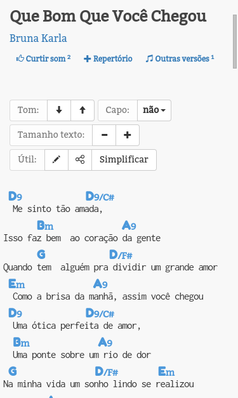This screenshot has height=398, width=238.
Task: Open the Capo não dropdown
Action: coord(154,110)
